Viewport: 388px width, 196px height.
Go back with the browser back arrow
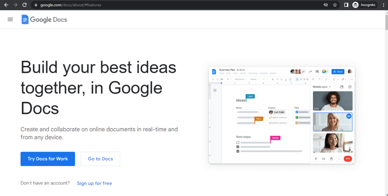(x=6, y=5)
